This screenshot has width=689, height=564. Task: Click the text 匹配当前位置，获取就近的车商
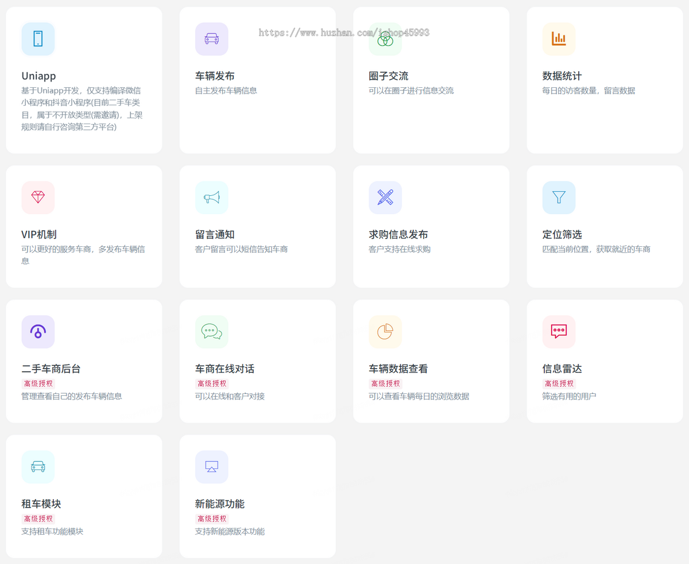[596, 249]
